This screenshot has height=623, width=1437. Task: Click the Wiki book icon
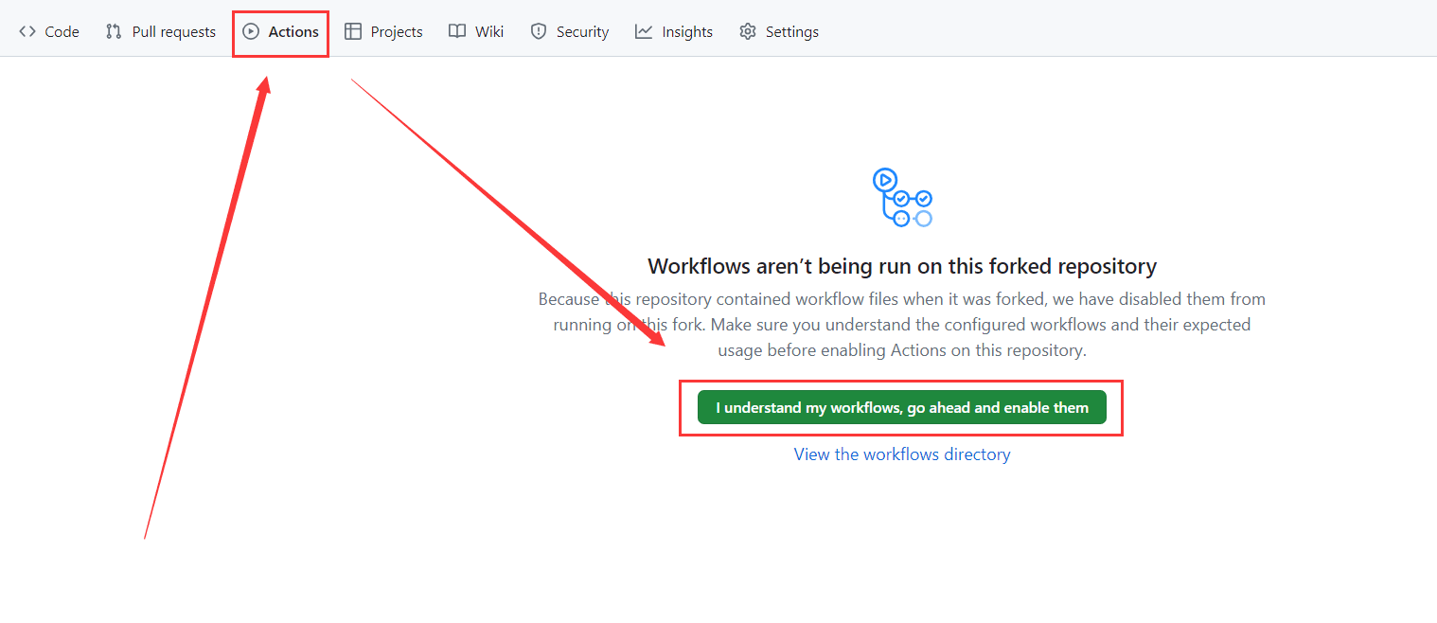click(457, 31)
